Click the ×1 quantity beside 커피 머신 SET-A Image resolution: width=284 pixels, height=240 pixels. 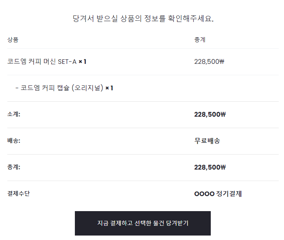83,62
